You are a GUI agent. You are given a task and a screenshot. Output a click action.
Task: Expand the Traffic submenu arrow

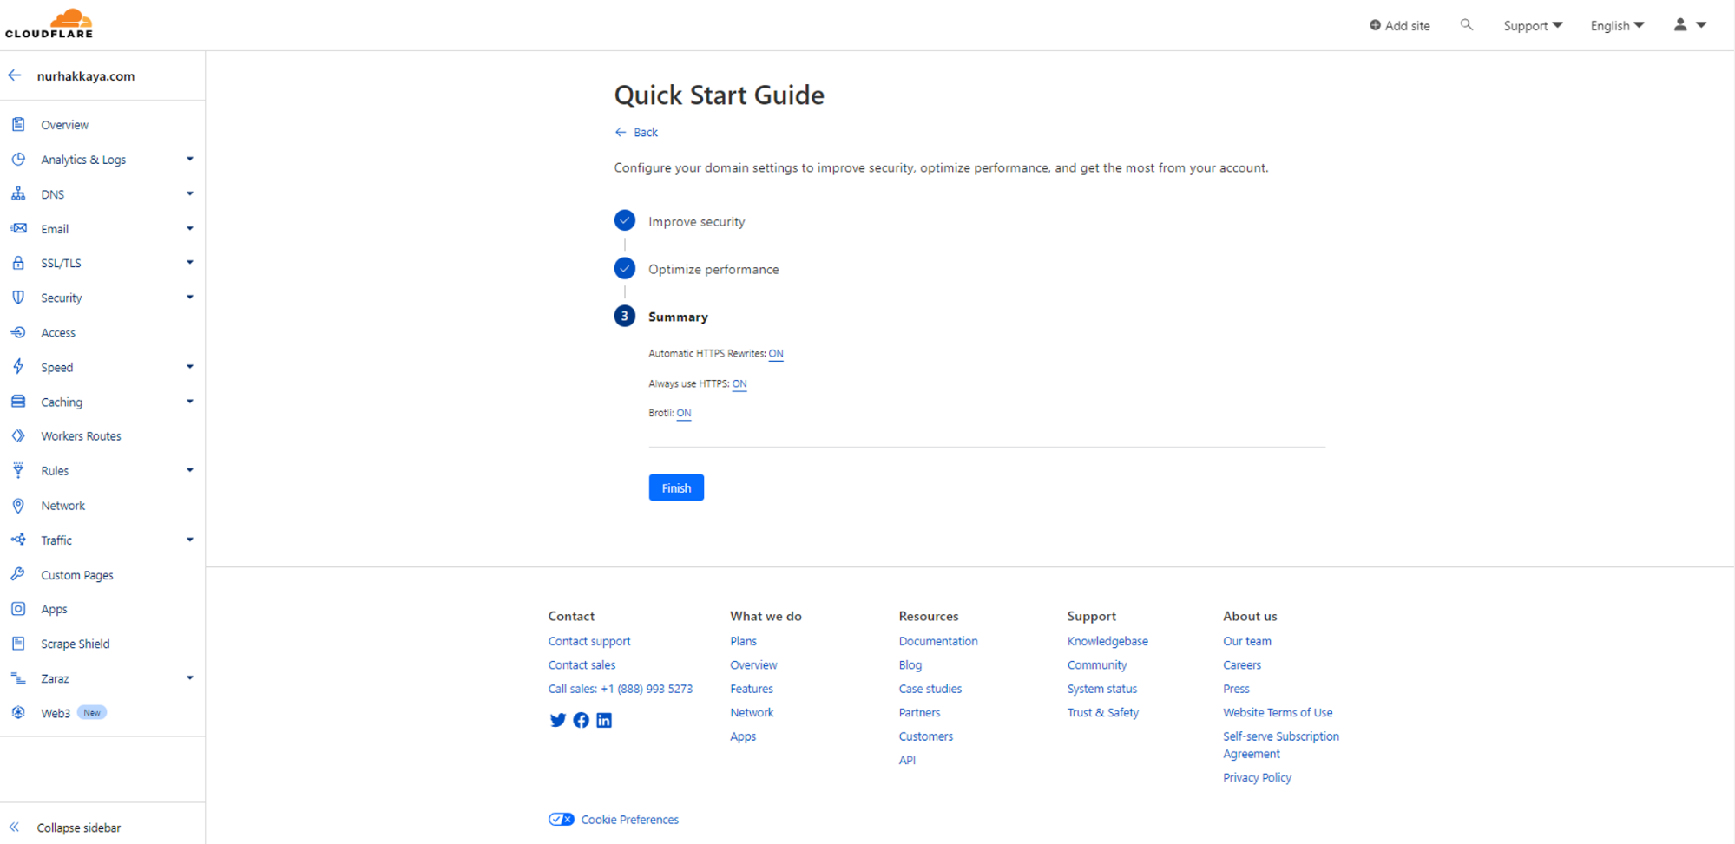pos(189,540)
